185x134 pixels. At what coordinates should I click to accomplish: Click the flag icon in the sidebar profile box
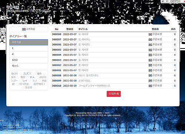tap(24, 29)
